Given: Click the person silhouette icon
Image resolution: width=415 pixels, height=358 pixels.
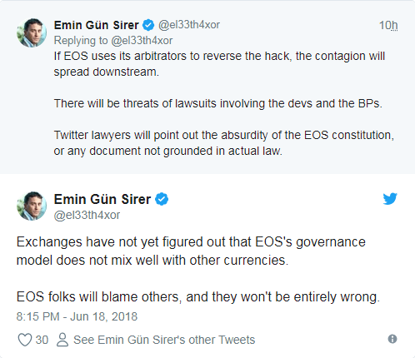Looking at the screenshot, I should (62, 340).
